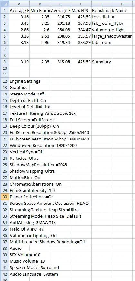135x281 pixels.
Task: Click the 'Benchmark Name' header cell
Action: [110, 10]
